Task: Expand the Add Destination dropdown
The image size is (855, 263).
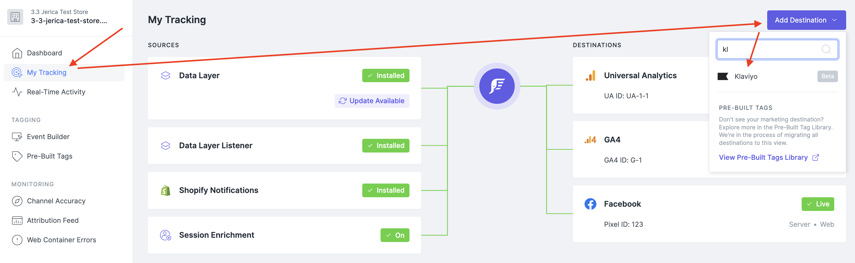Action: 807,20
